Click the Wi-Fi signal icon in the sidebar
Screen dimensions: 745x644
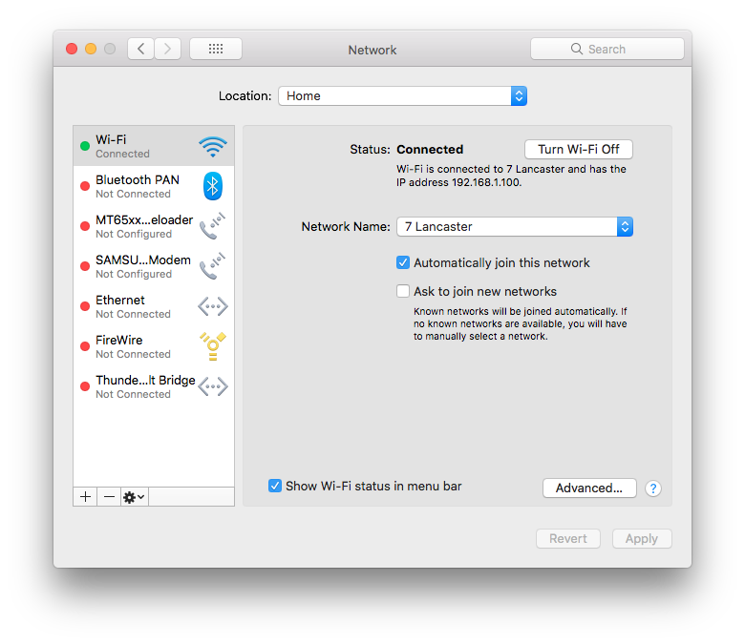[212, 147]
